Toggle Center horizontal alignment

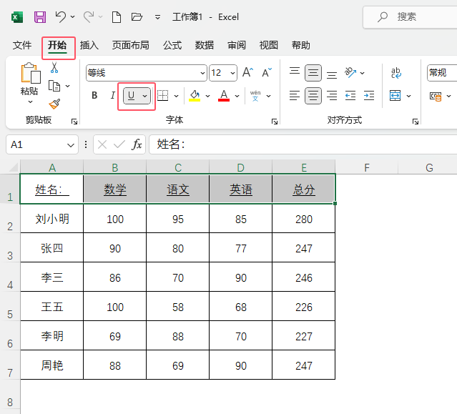click(313, 96)
